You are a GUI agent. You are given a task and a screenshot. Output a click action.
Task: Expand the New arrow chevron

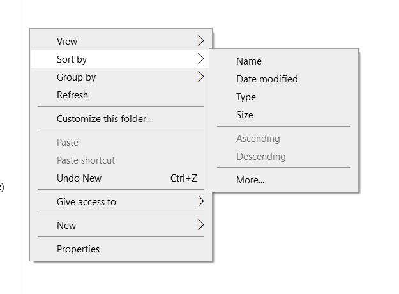200,225
